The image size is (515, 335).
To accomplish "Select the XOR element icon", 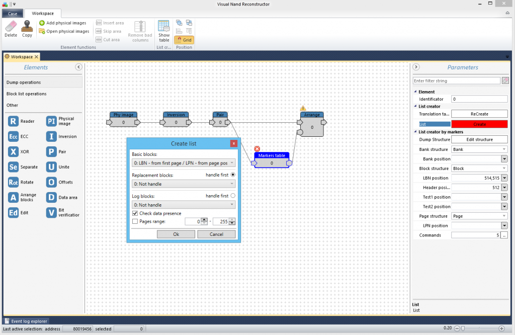I will coord(13,152).
